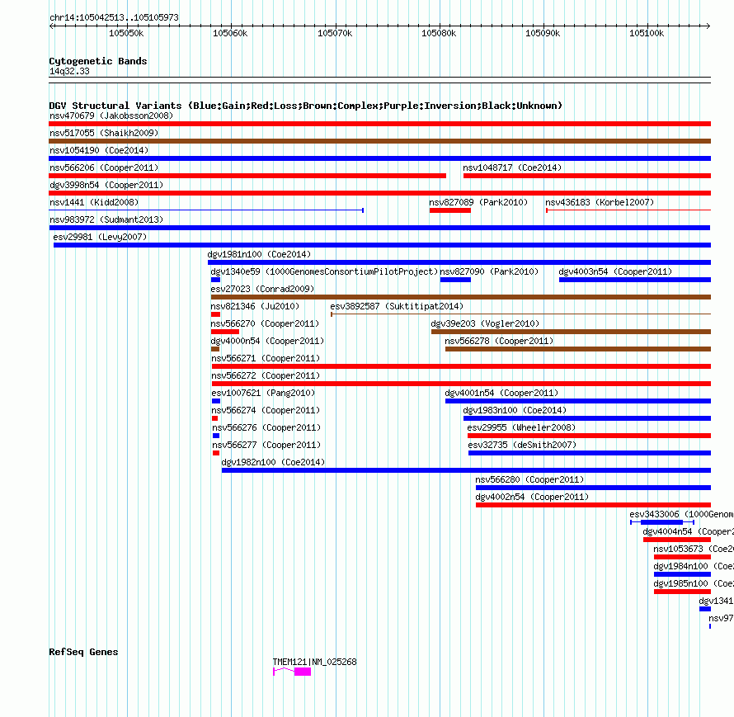Open the esv29955 (Wheeler2008) label
This screenshot has width=734, height=717.
(x=521, y=427)
